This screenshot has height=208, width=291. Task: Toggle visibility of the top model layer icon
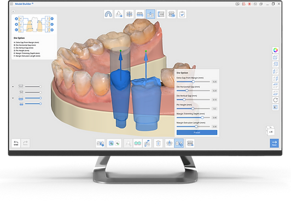[21, 86]
